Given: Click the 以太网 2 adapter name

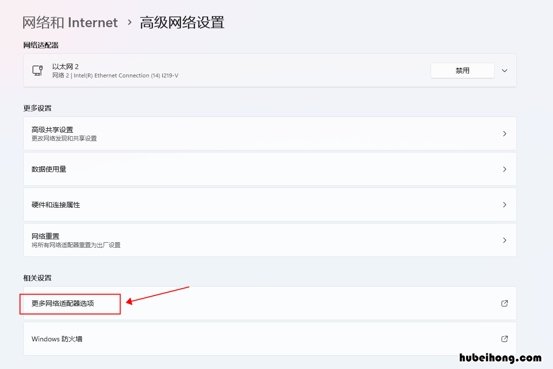Looking at the screenshot, I should (65, 67).
